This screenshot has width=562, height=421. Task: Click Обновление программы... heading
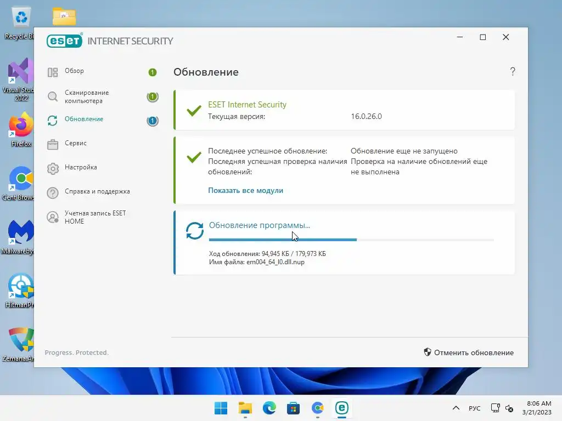pos(260,225)
